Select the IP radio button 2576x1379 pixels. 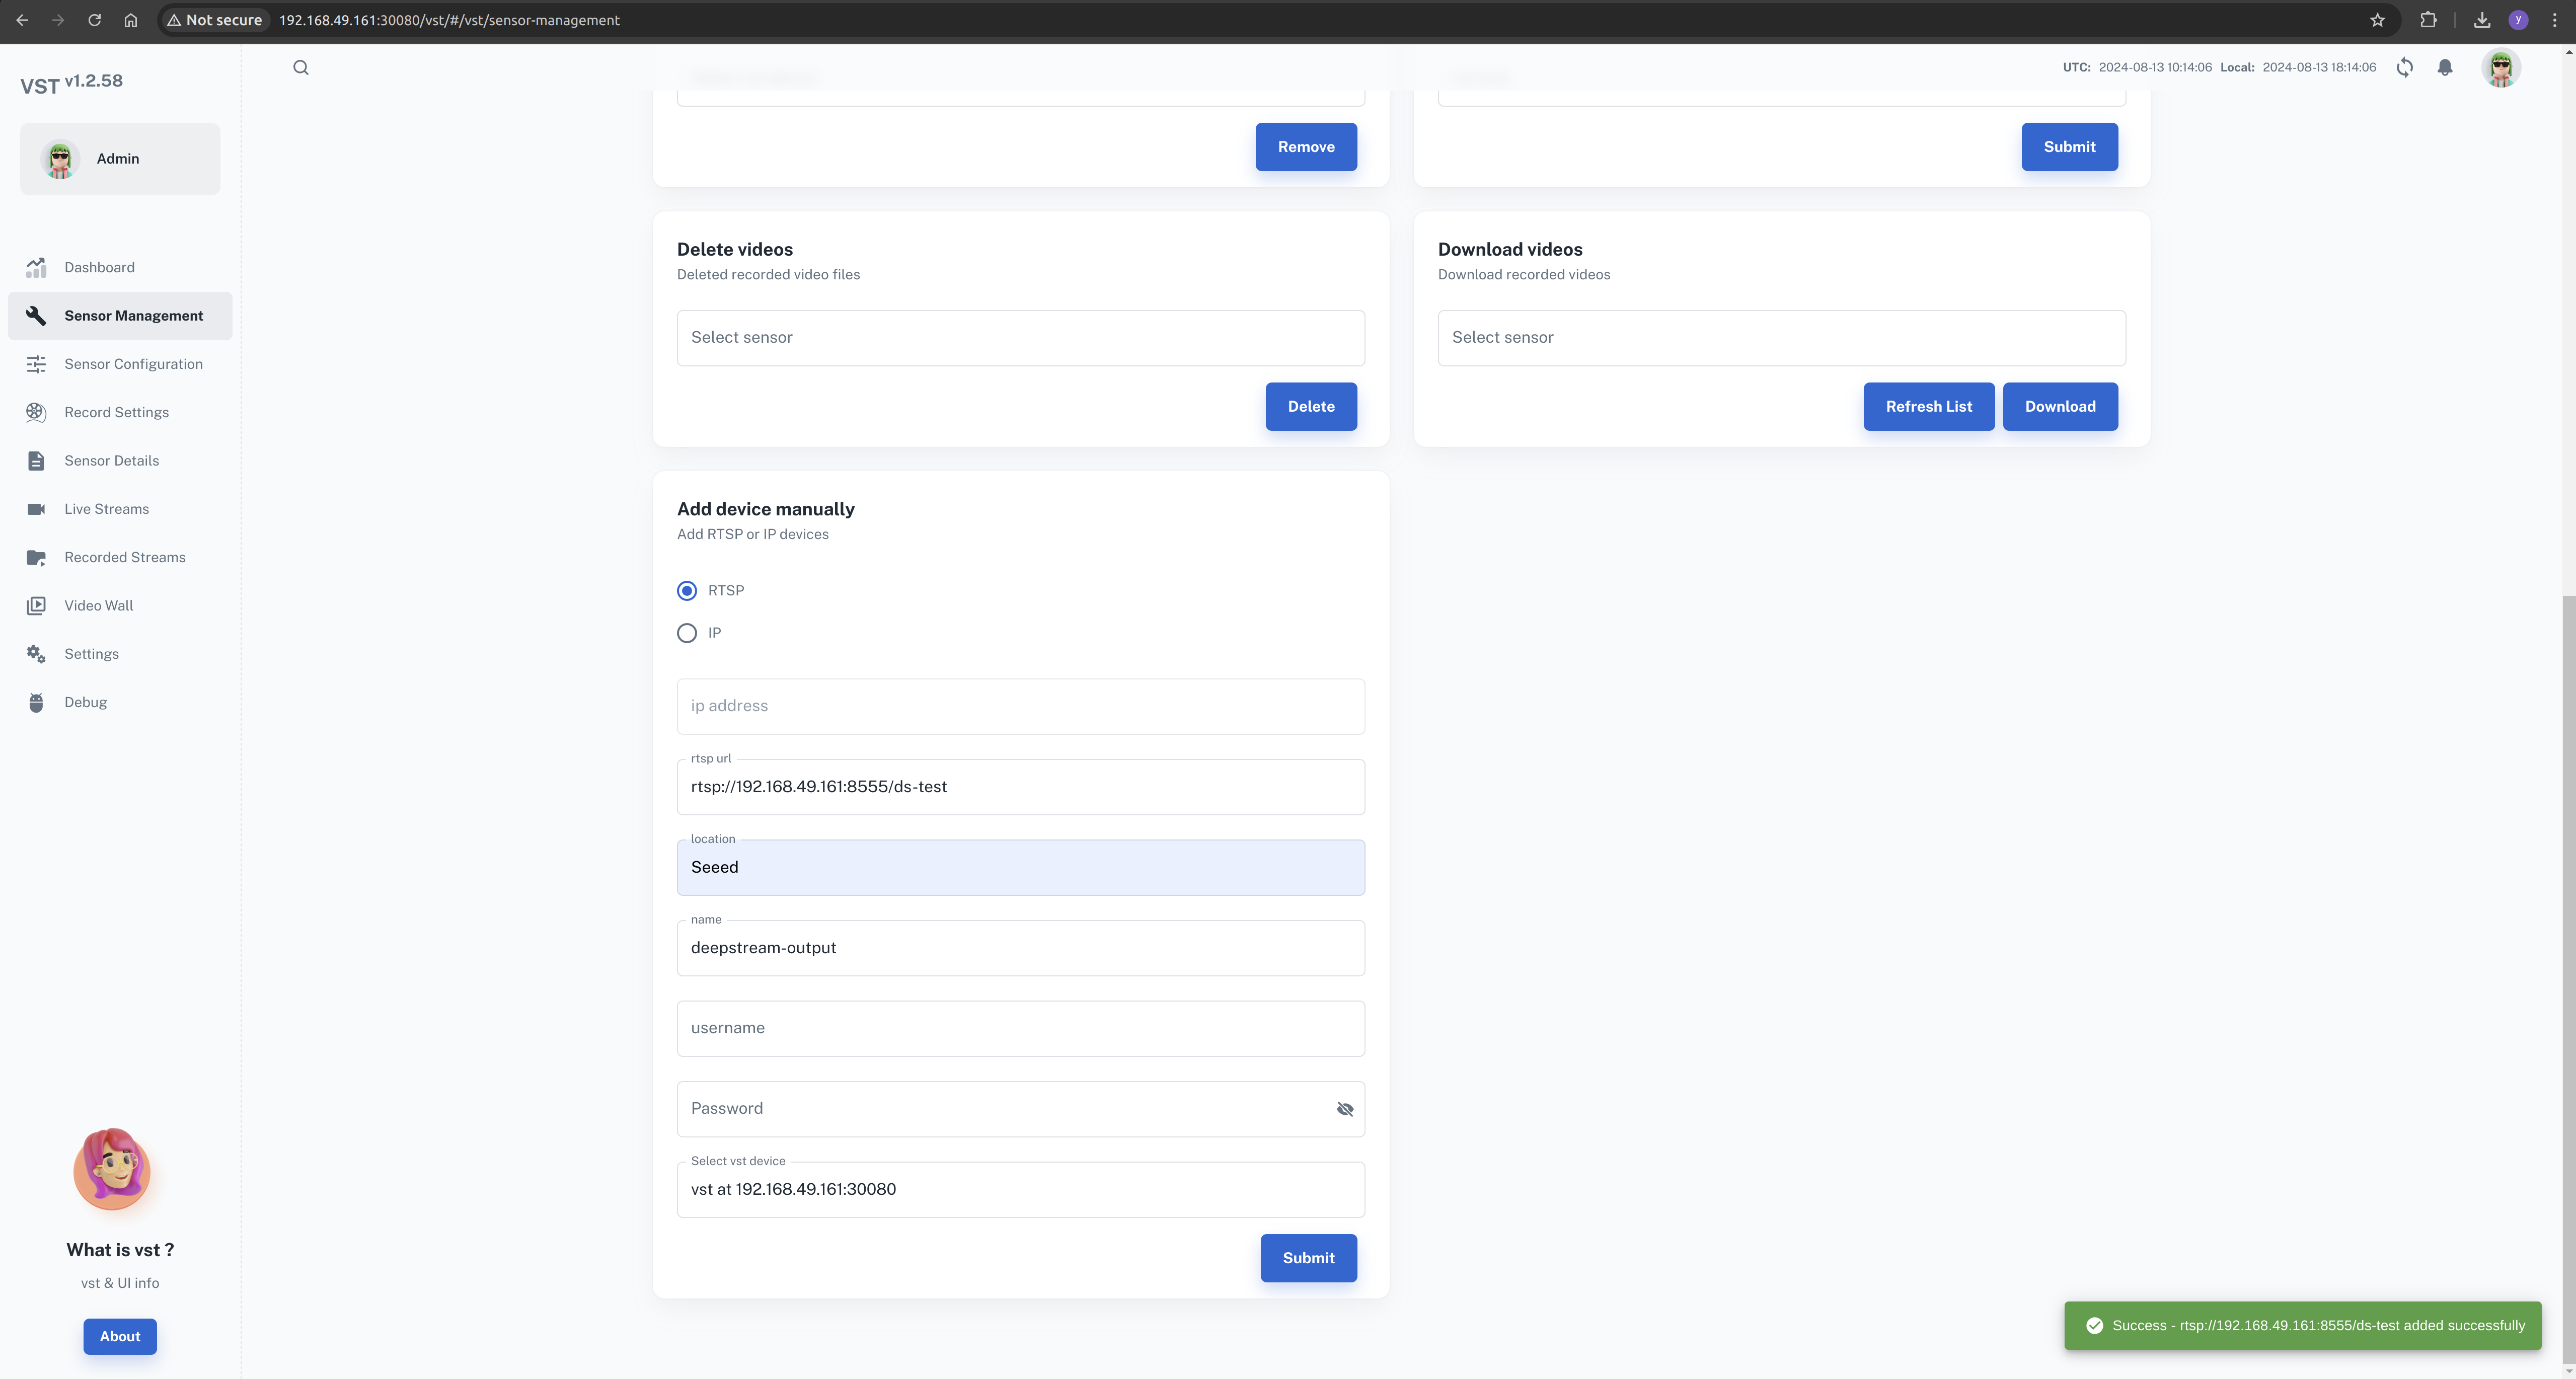(x=687, y=633)
